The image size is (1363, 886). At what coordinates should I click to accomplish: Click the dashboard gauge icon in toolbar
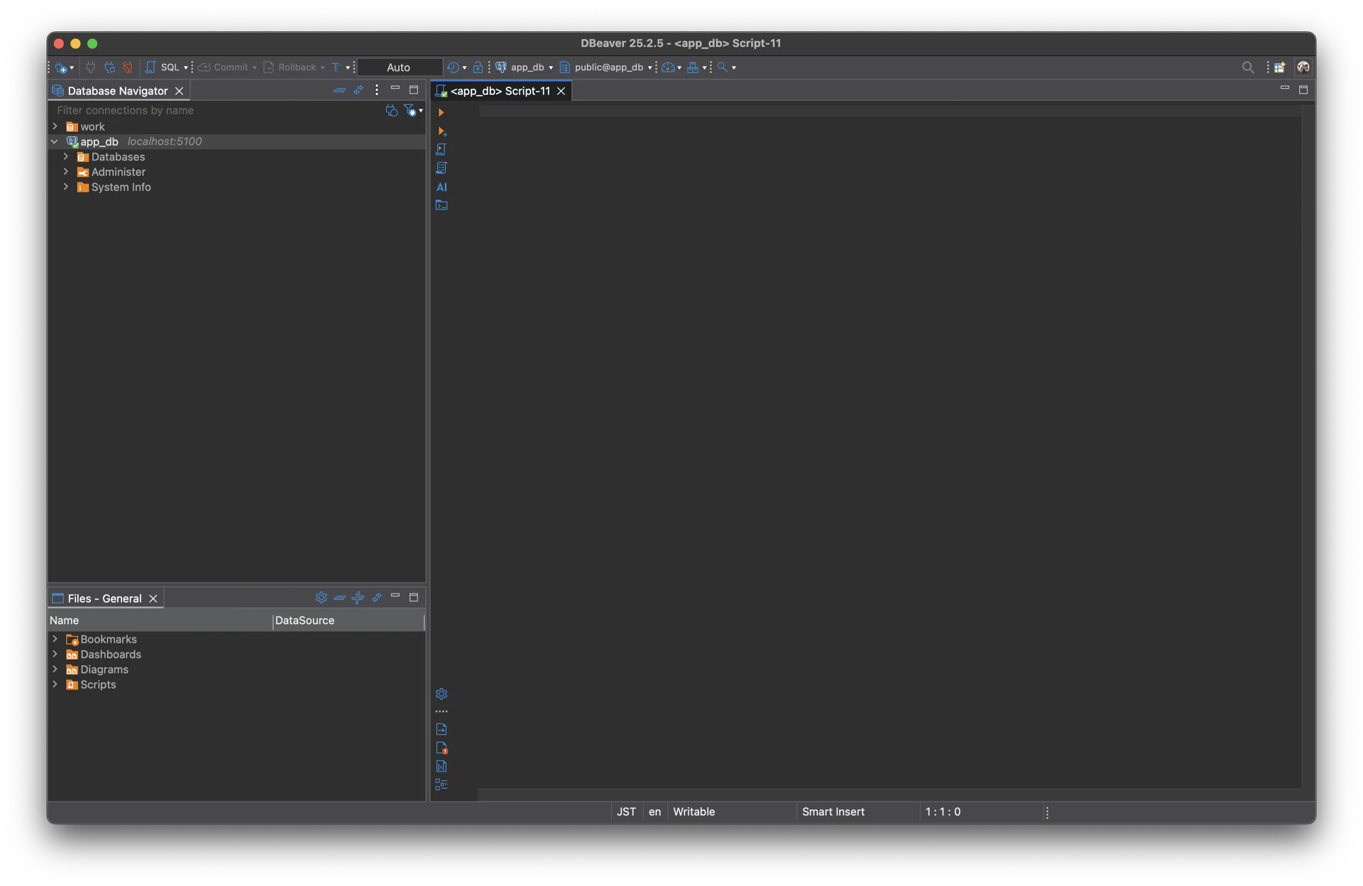668,67
